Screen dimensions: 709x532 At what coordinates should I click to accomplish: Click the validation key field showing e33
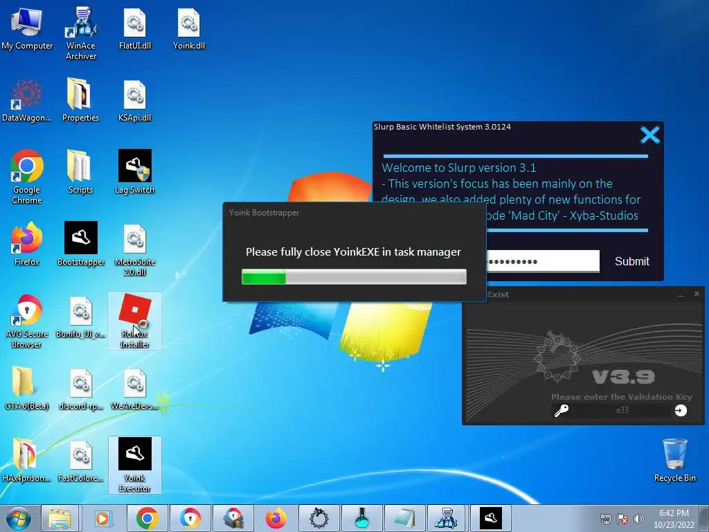coord(622,410)
